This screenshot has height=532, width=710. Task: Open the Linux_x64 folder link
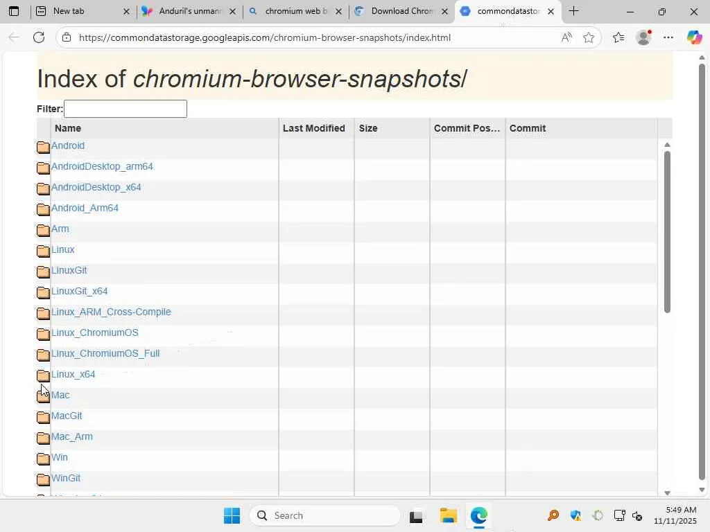73,375
